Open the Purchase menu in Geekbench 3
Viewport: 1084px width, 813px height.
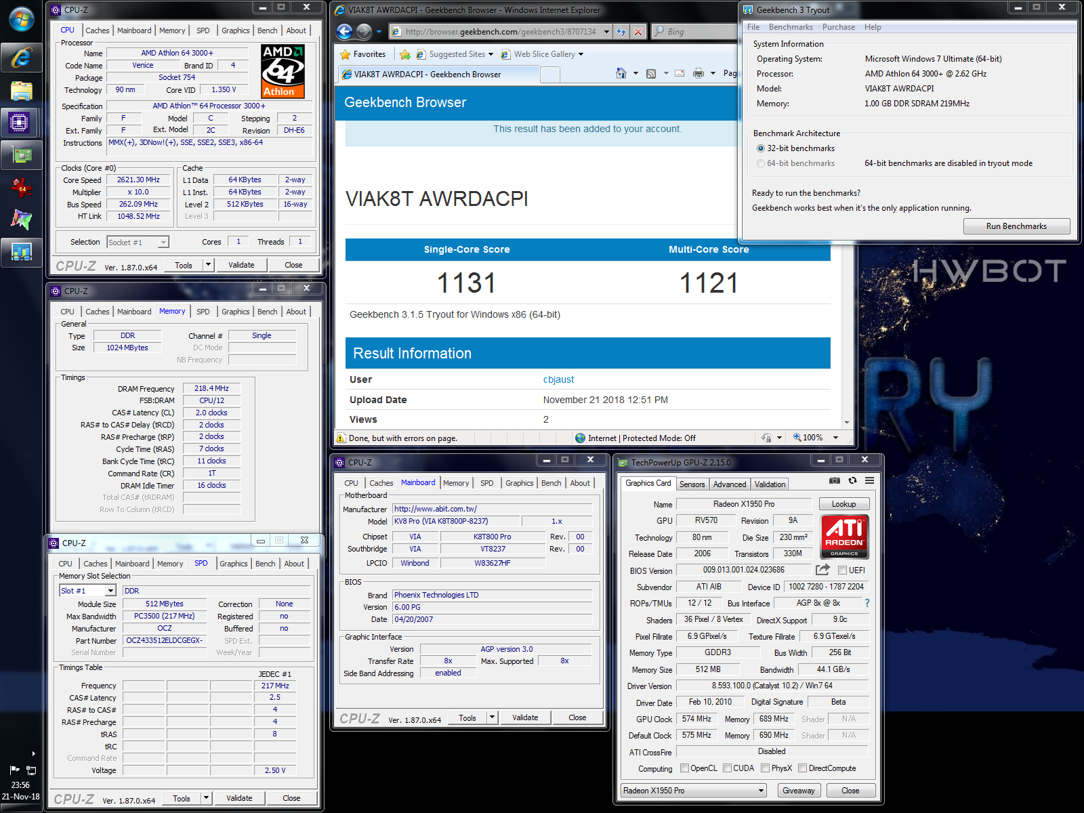(839, 27)
